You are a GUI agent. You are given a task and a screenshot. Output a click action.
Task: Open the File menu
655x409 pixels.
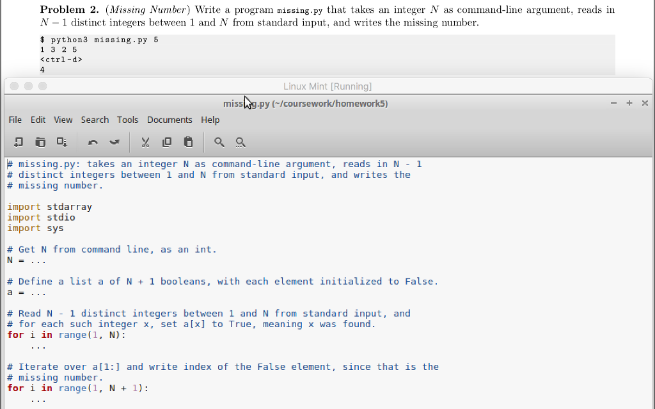coord(15,120)
